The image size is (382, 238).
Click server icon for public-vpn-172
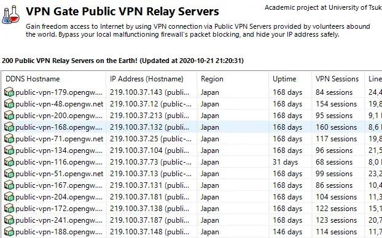coord(9,209)
